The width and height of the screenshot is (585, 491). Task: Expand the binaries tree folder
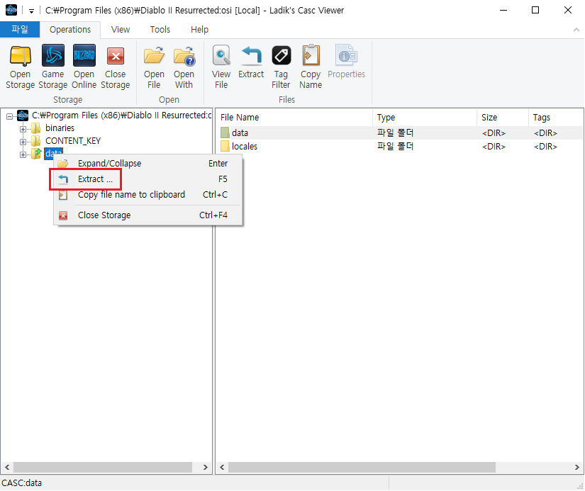point(23,129)
